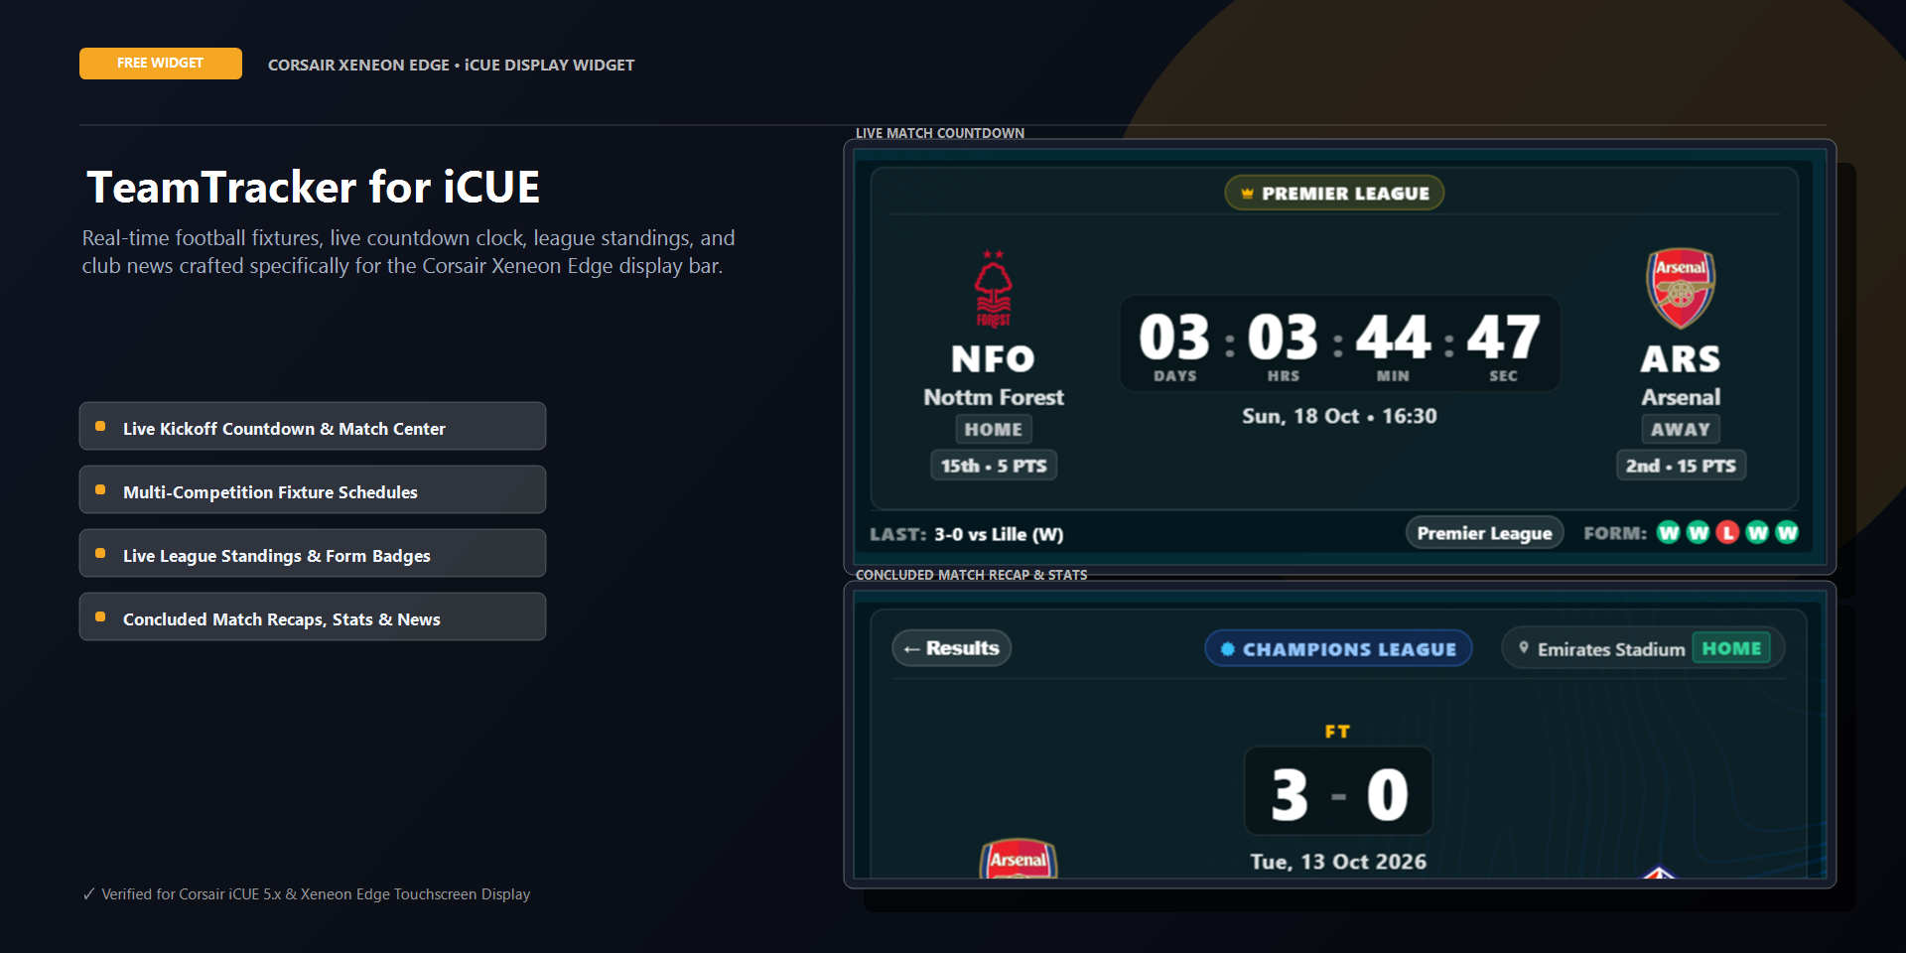Click the ARS team abbreviation

1681,358
